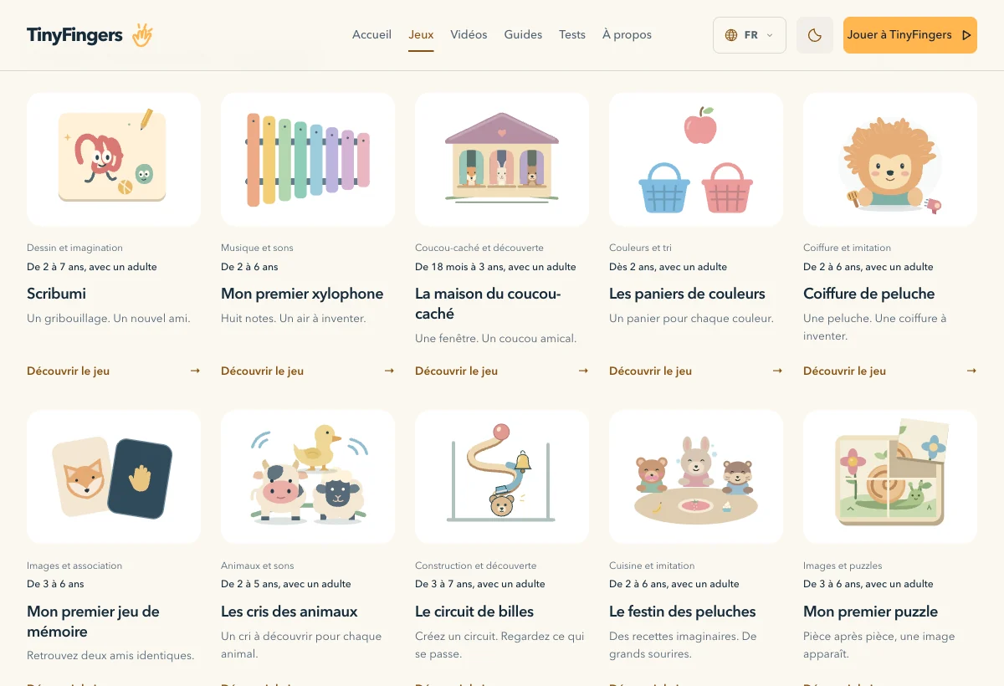Viewport: 1004px width, 686px height.
Task: Open the apple and baskets illustration
Action: coord(696,159)
